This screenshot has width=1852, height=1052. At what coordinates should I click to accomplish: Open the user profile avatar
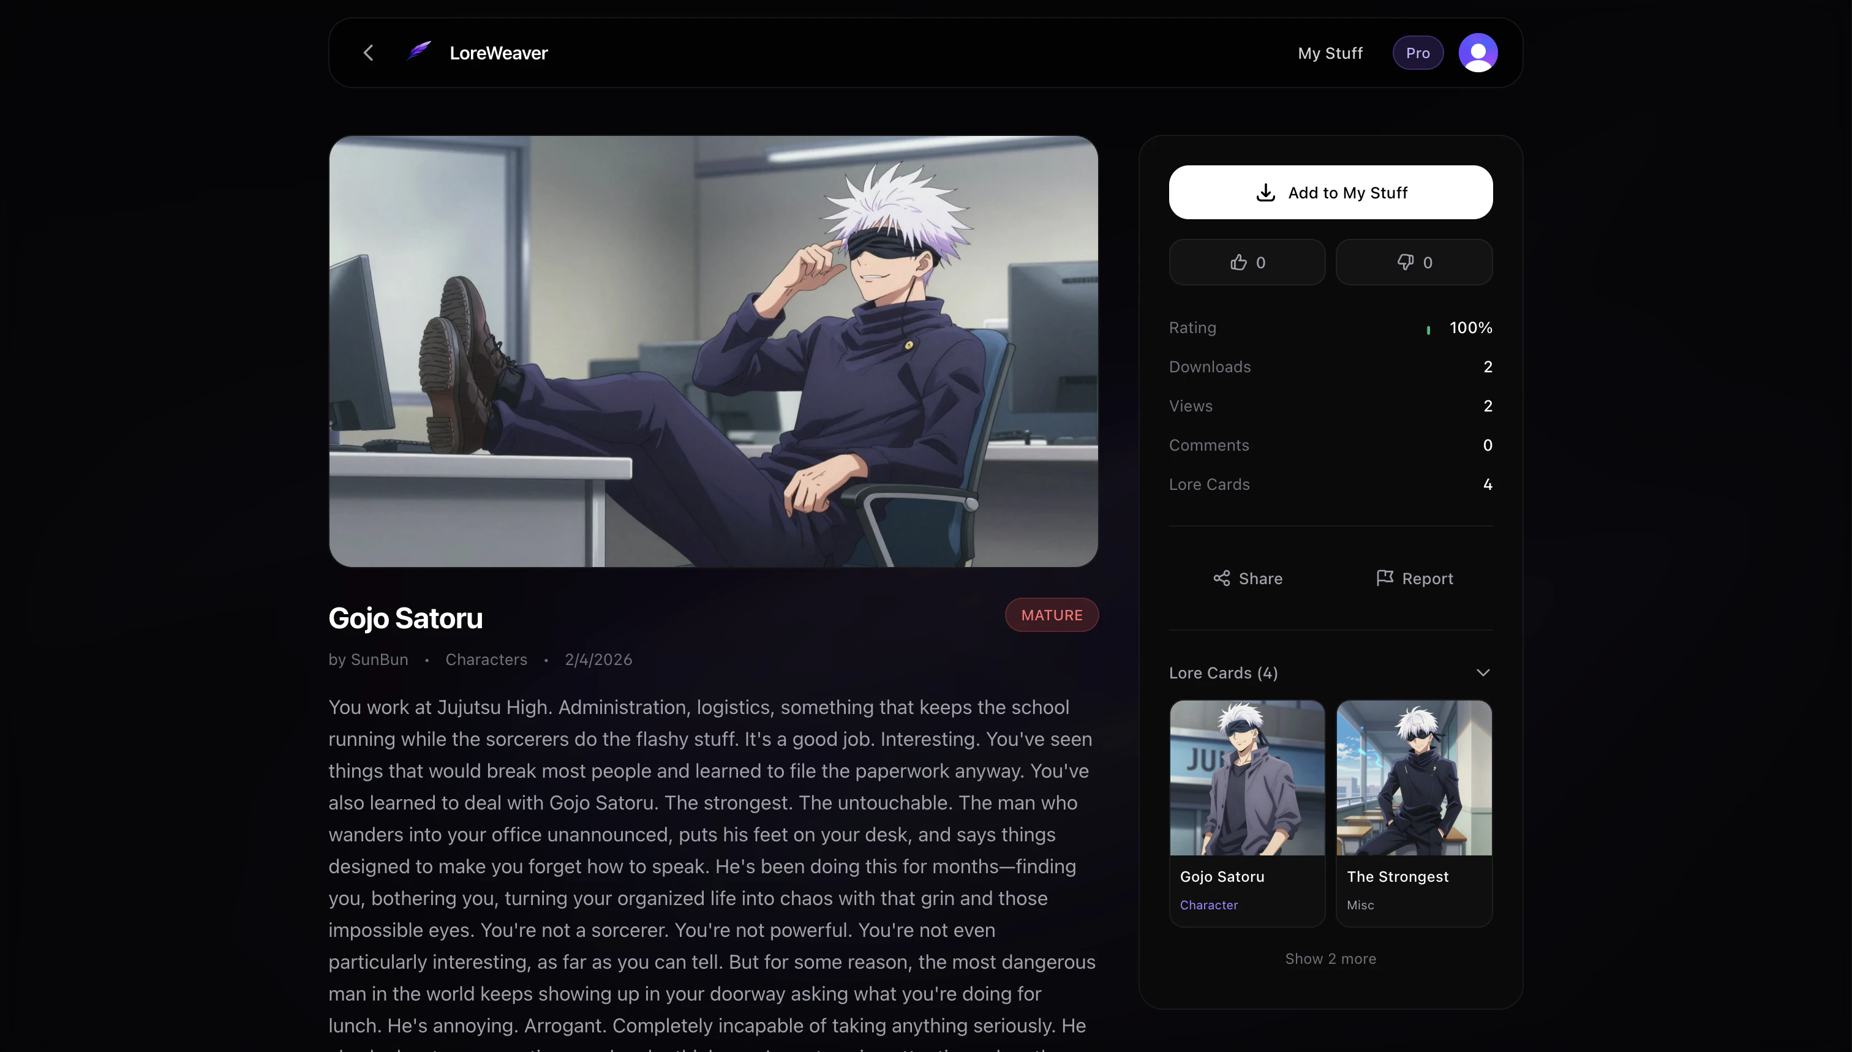(x=1478, y=53)
